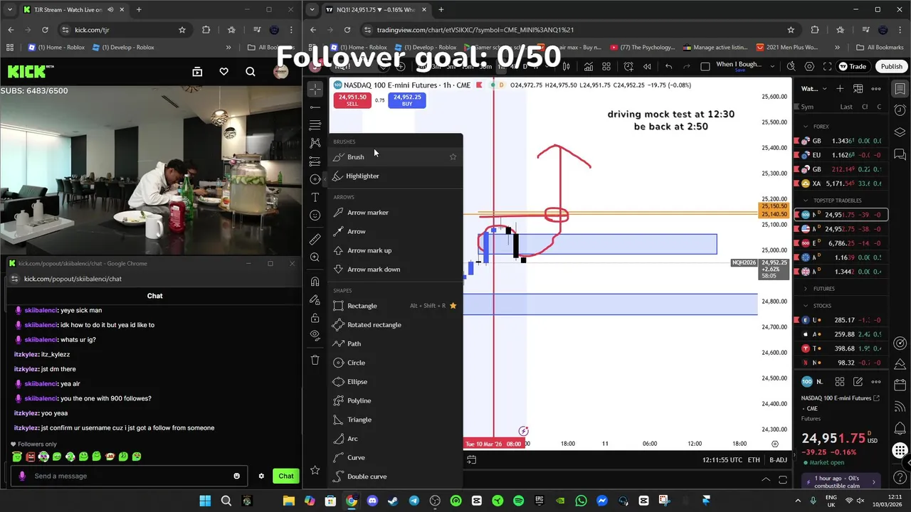
Task: Choose Arrow marker from the drawing menu
Action: 395,213
